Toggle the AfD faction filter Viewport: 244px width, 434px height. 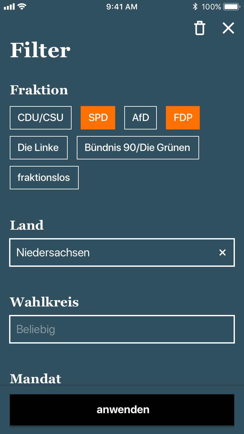[x=141, y=118]
